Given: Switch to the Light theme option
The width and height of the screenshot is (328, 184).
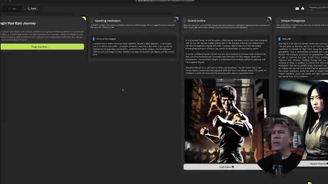Looking at the screenshot, I should (x=13, y=8).
